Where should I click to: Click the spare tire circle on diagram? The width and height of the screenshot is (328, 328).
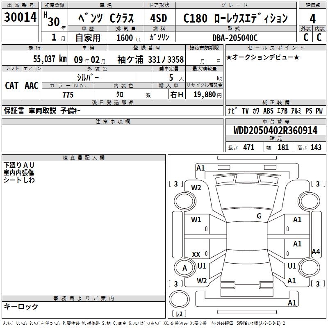[x=179, y=299]
